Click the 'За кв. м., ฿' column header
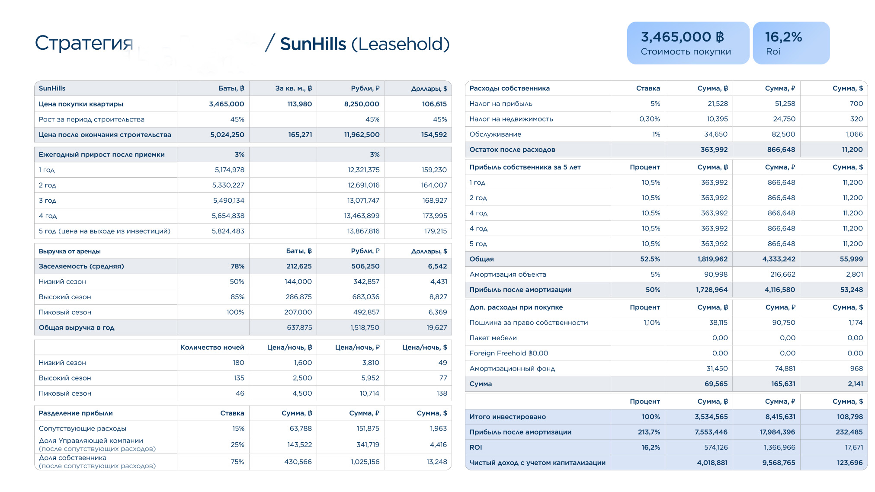The height and width of the screenshot is (492, 875). [293, 88]
